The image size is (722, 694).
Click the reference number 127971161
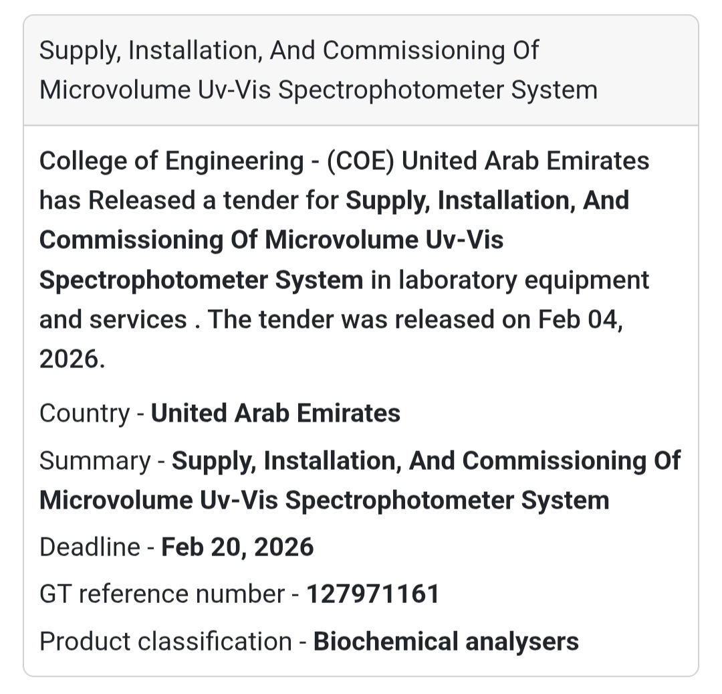pos(373,594)
